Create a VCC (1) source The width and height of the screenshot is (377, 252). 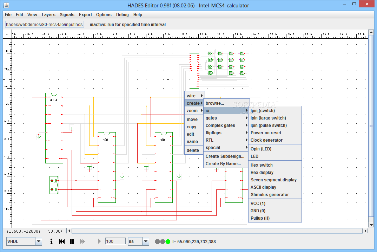[275, 203]
